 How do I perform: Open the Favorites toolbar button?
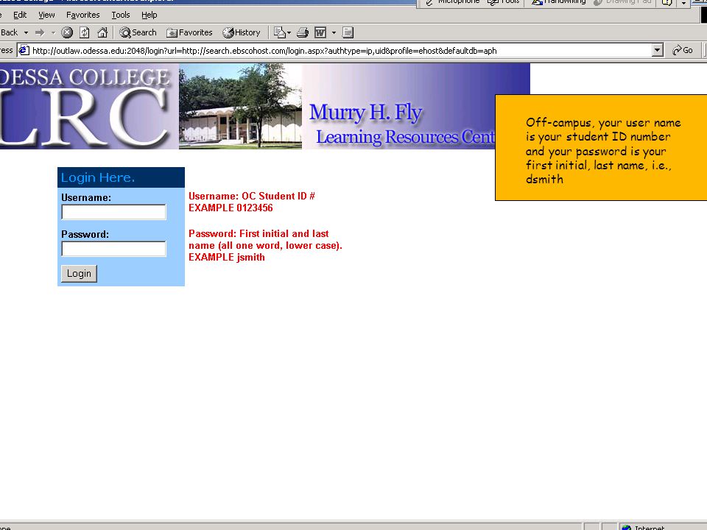[189, 32]
